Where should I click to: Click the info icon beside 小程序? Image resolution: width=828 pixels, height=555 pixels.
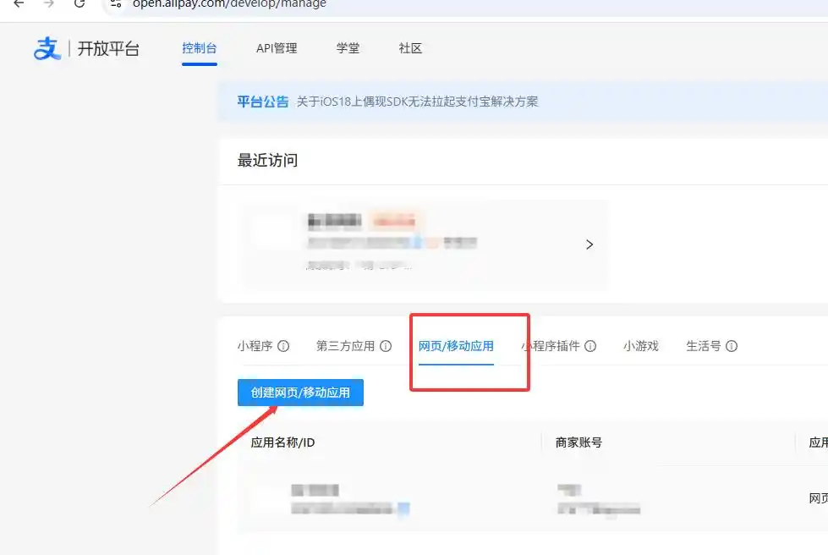[x=283, y=346]
